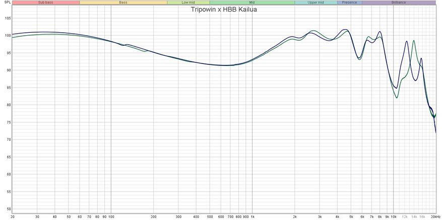Click the 50 Hz frequency axis label
The height and width of the screenshot is (220, 442).
(69, 217)
